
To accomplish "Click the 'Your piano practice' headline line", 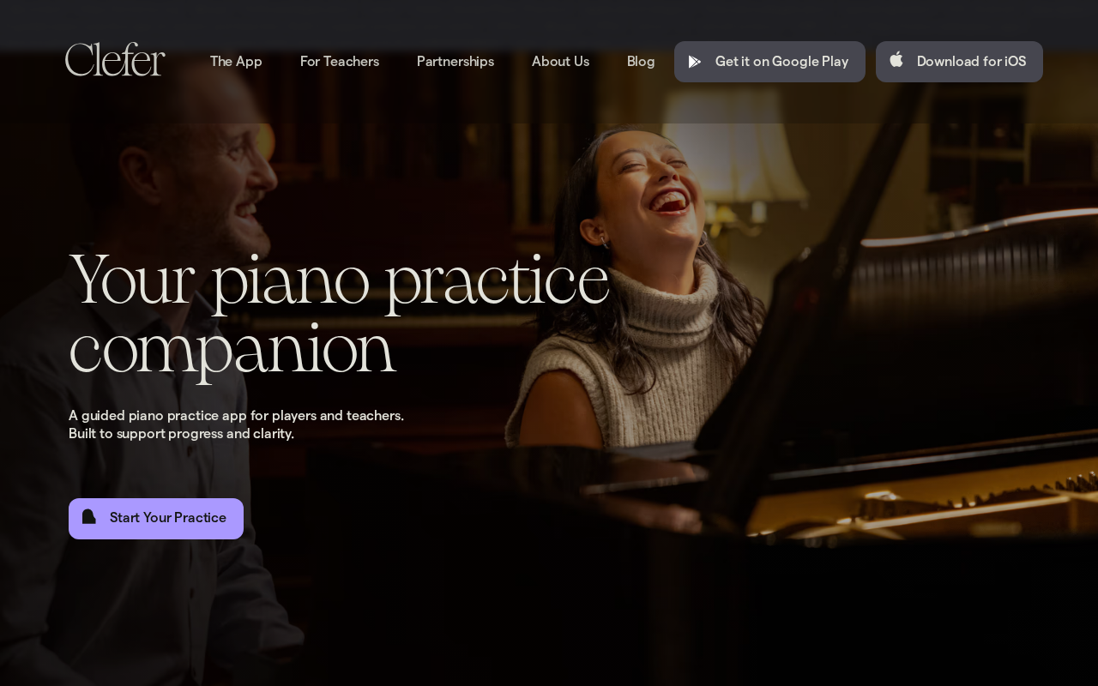I will point(339,280).
